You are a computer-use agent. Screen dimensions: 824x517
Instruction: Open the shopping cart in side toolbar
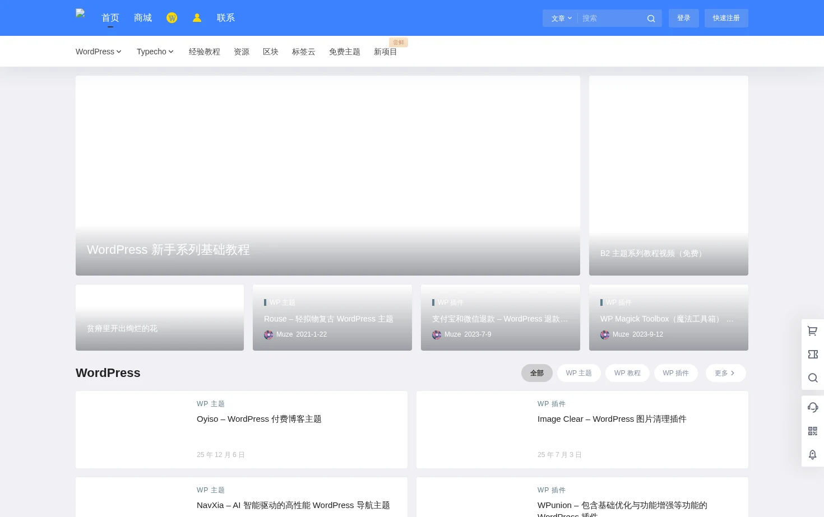point(813,331)
